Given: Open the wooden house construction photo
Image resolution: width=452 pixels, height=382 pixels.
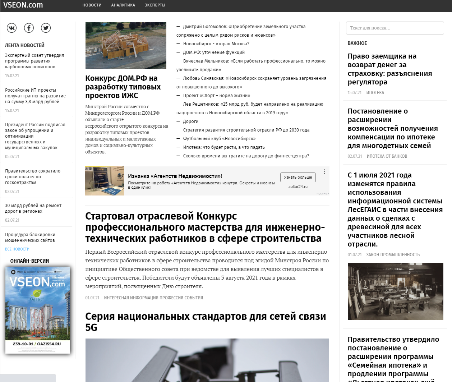Looking at the screenshot, I should (x=126, y=45).
